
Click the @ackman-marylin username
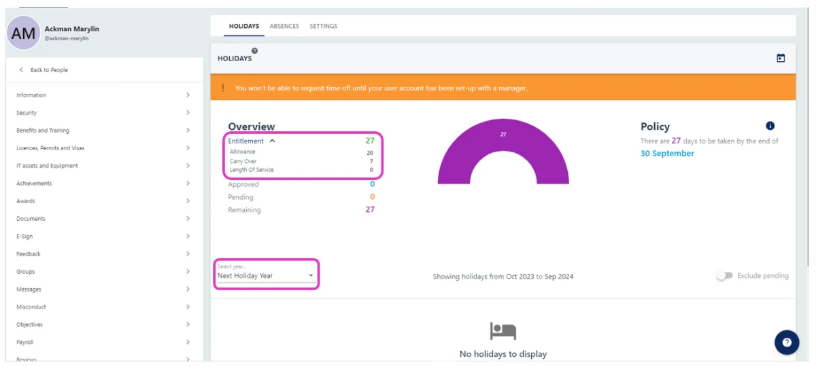click(x=67, y=39)
